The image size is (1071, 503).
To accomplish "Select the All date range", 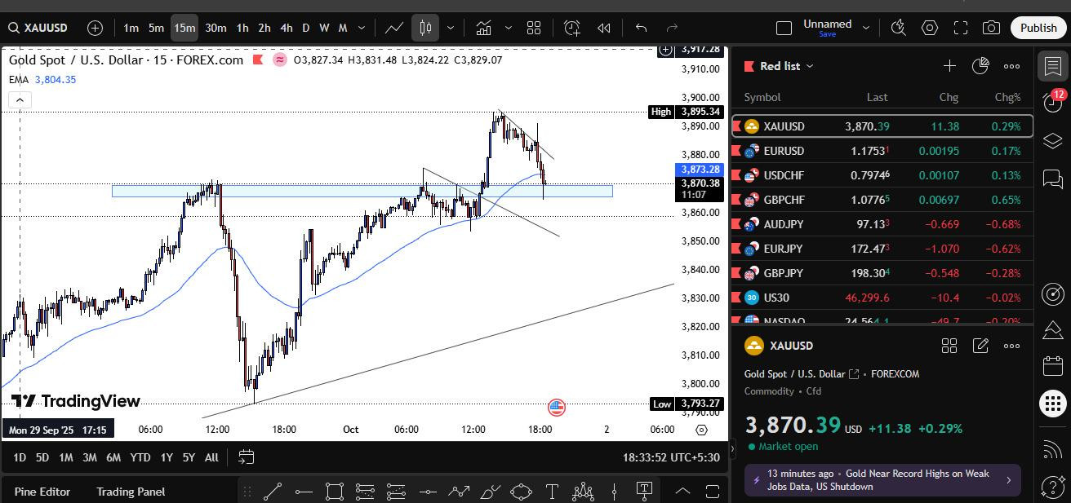I will 211,457.
